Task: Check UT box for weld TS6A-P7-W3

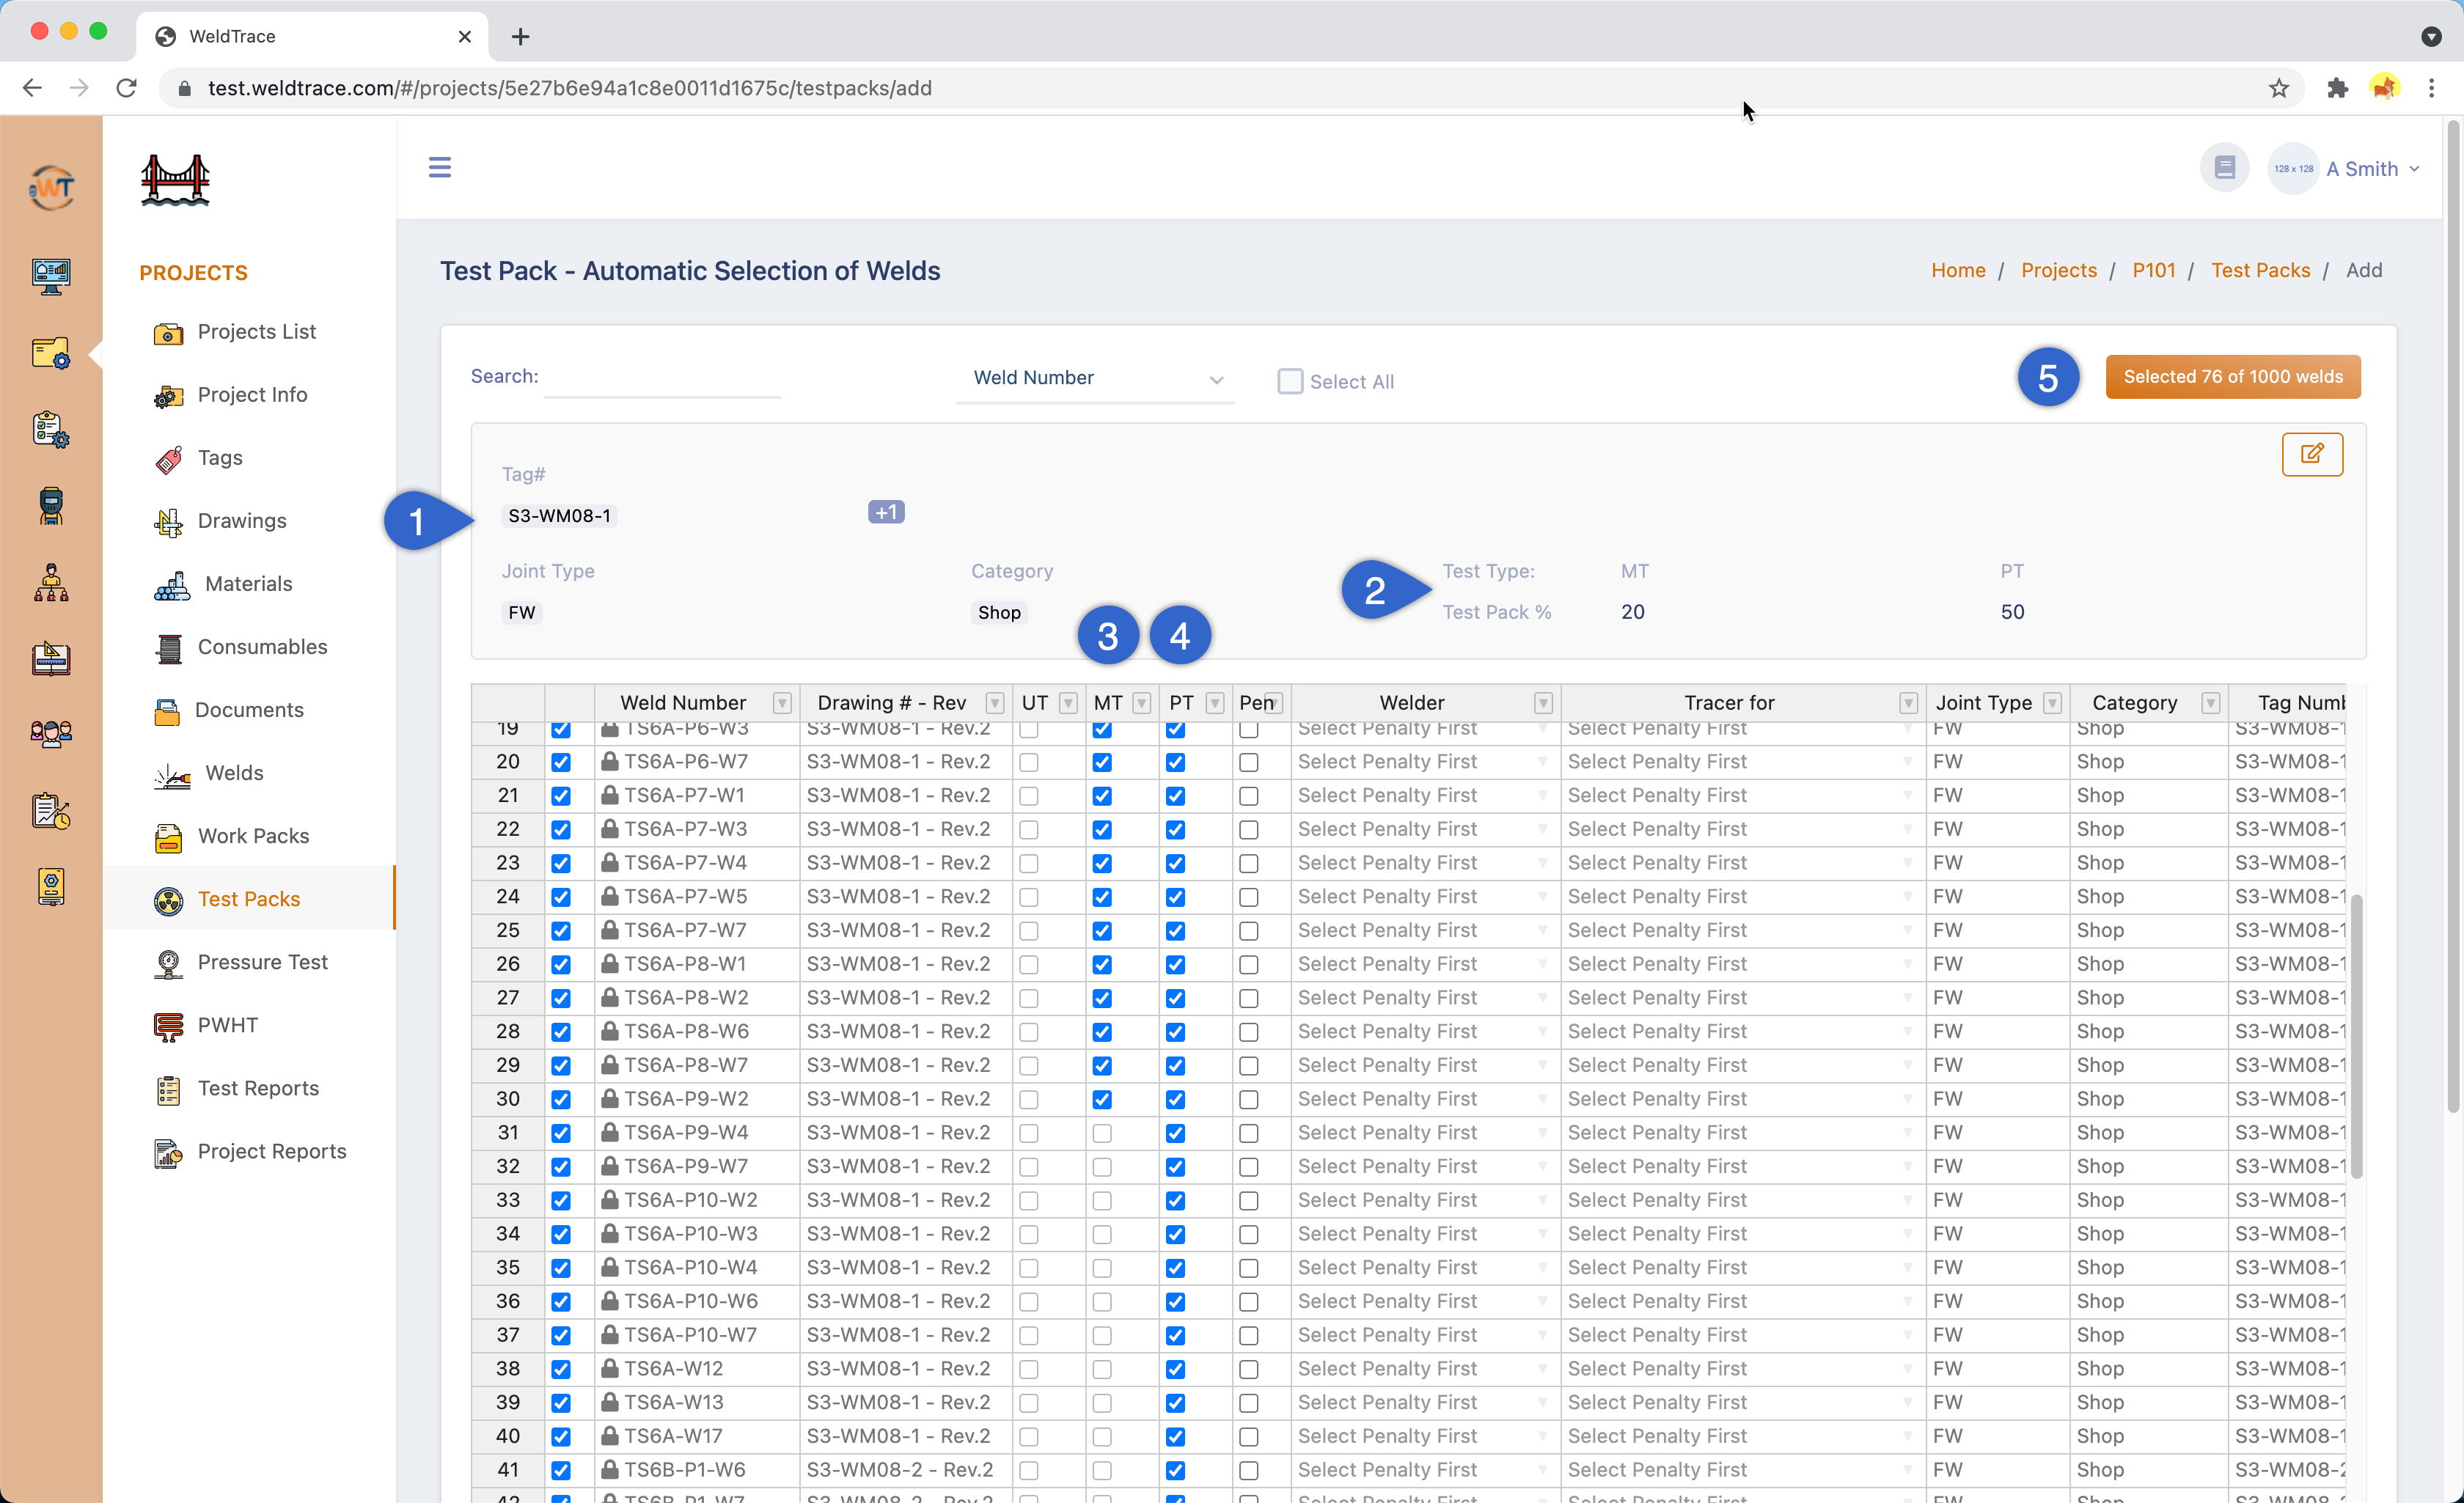Action: (x=1029, y=830)
